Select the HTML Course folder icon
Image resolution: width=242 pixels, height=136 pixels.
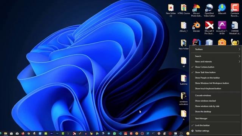(x=183, y=9)
